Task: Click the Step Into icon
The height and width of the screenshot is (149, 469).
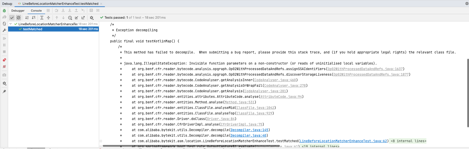Action: tap(63, 11)
